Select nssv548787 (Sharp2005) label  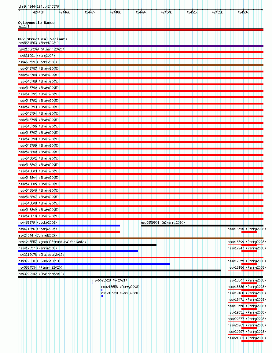[39, 68]
